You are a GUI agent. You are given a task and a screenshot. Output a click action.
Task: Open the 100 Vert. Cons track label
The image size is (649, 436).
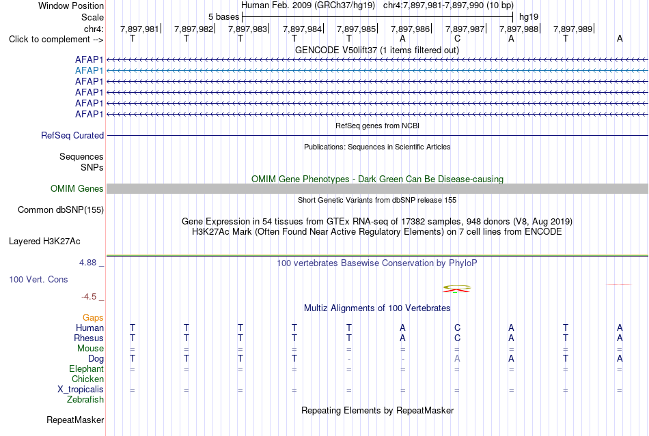point(38,279)
